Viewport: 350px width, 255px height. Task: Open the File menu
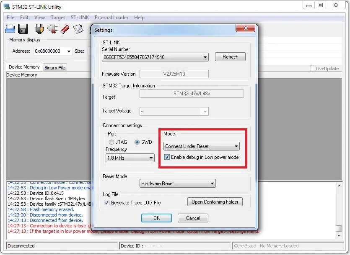[x=10, y=18]
